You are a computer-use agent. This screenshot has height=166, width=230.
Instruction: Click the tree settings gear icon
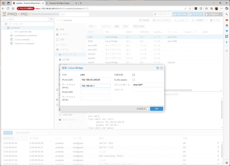(51, 19)
